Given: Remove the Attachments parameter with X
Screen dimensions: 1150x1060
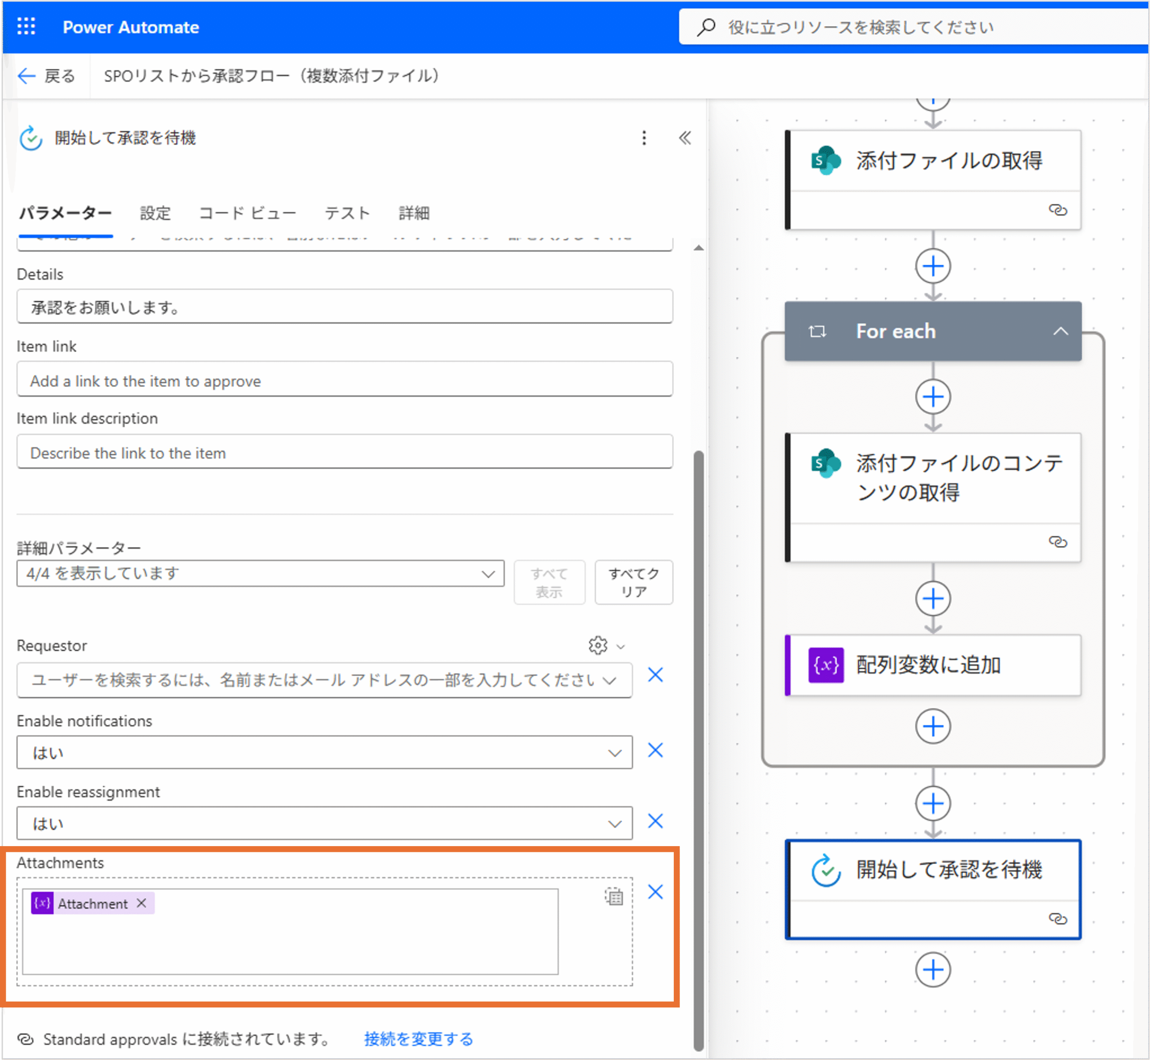Looking at the screenshot, I should [655, 892].
